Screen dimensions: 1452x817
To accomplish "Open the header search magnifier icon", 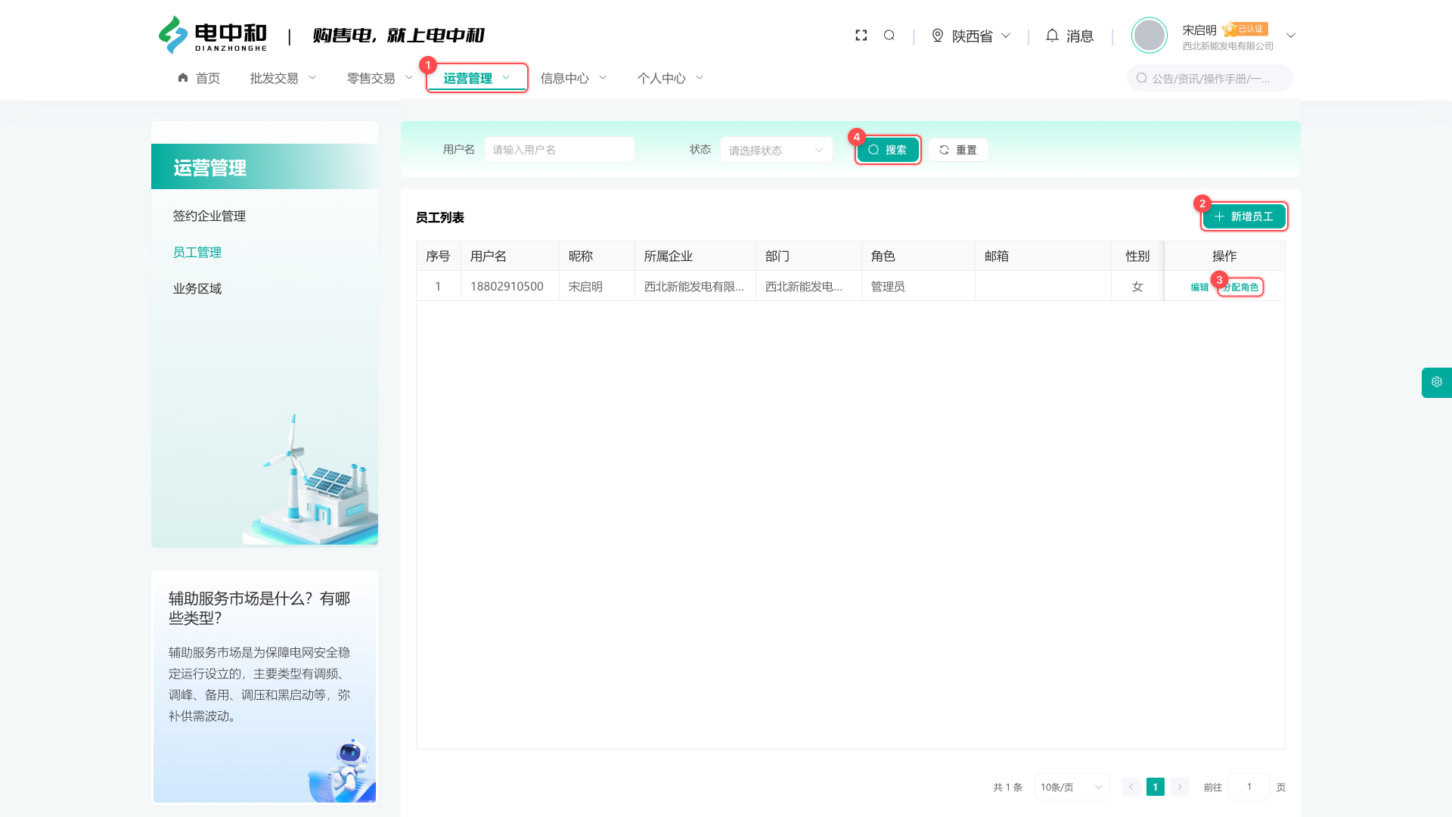I will pos(889,36).
